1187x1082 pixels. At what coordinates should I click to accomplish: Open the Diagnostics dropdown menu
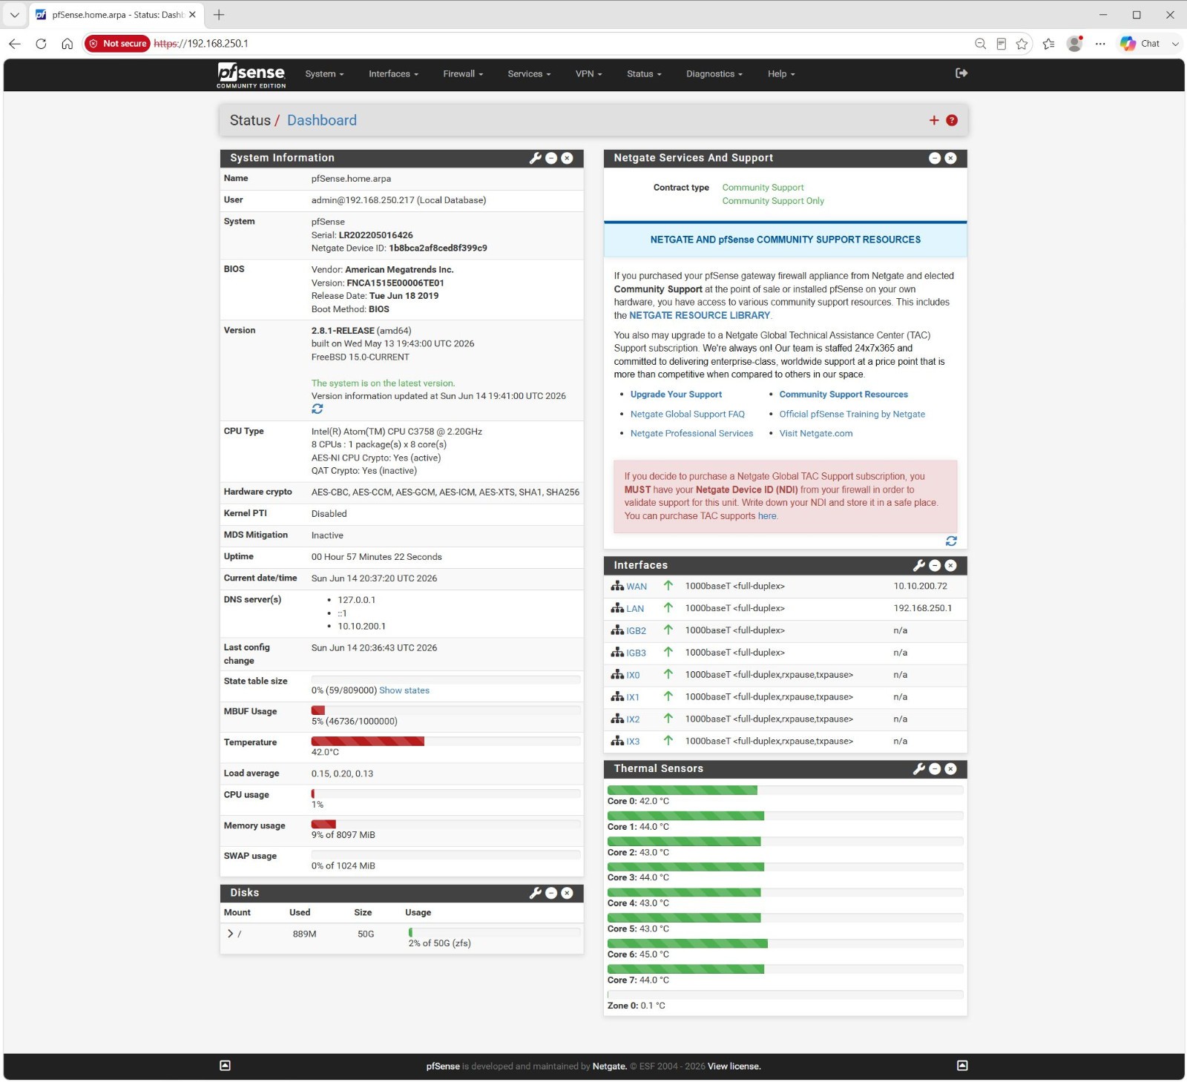point(714,74)
